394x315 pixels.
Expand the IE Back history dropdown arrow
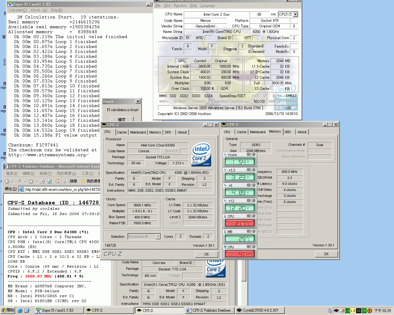coord(25,181)
